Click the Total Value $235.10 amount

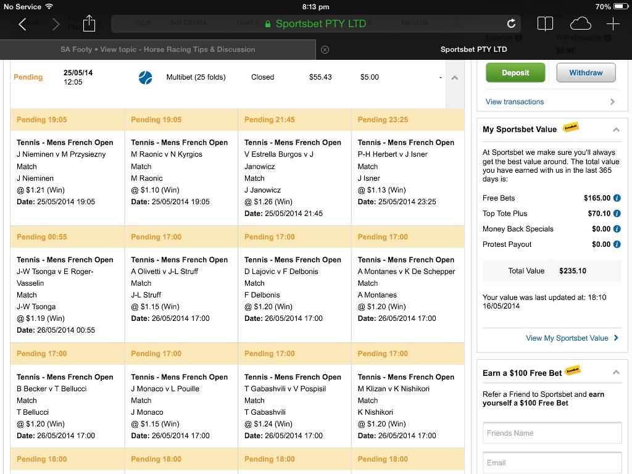click(x=573, y=271)
